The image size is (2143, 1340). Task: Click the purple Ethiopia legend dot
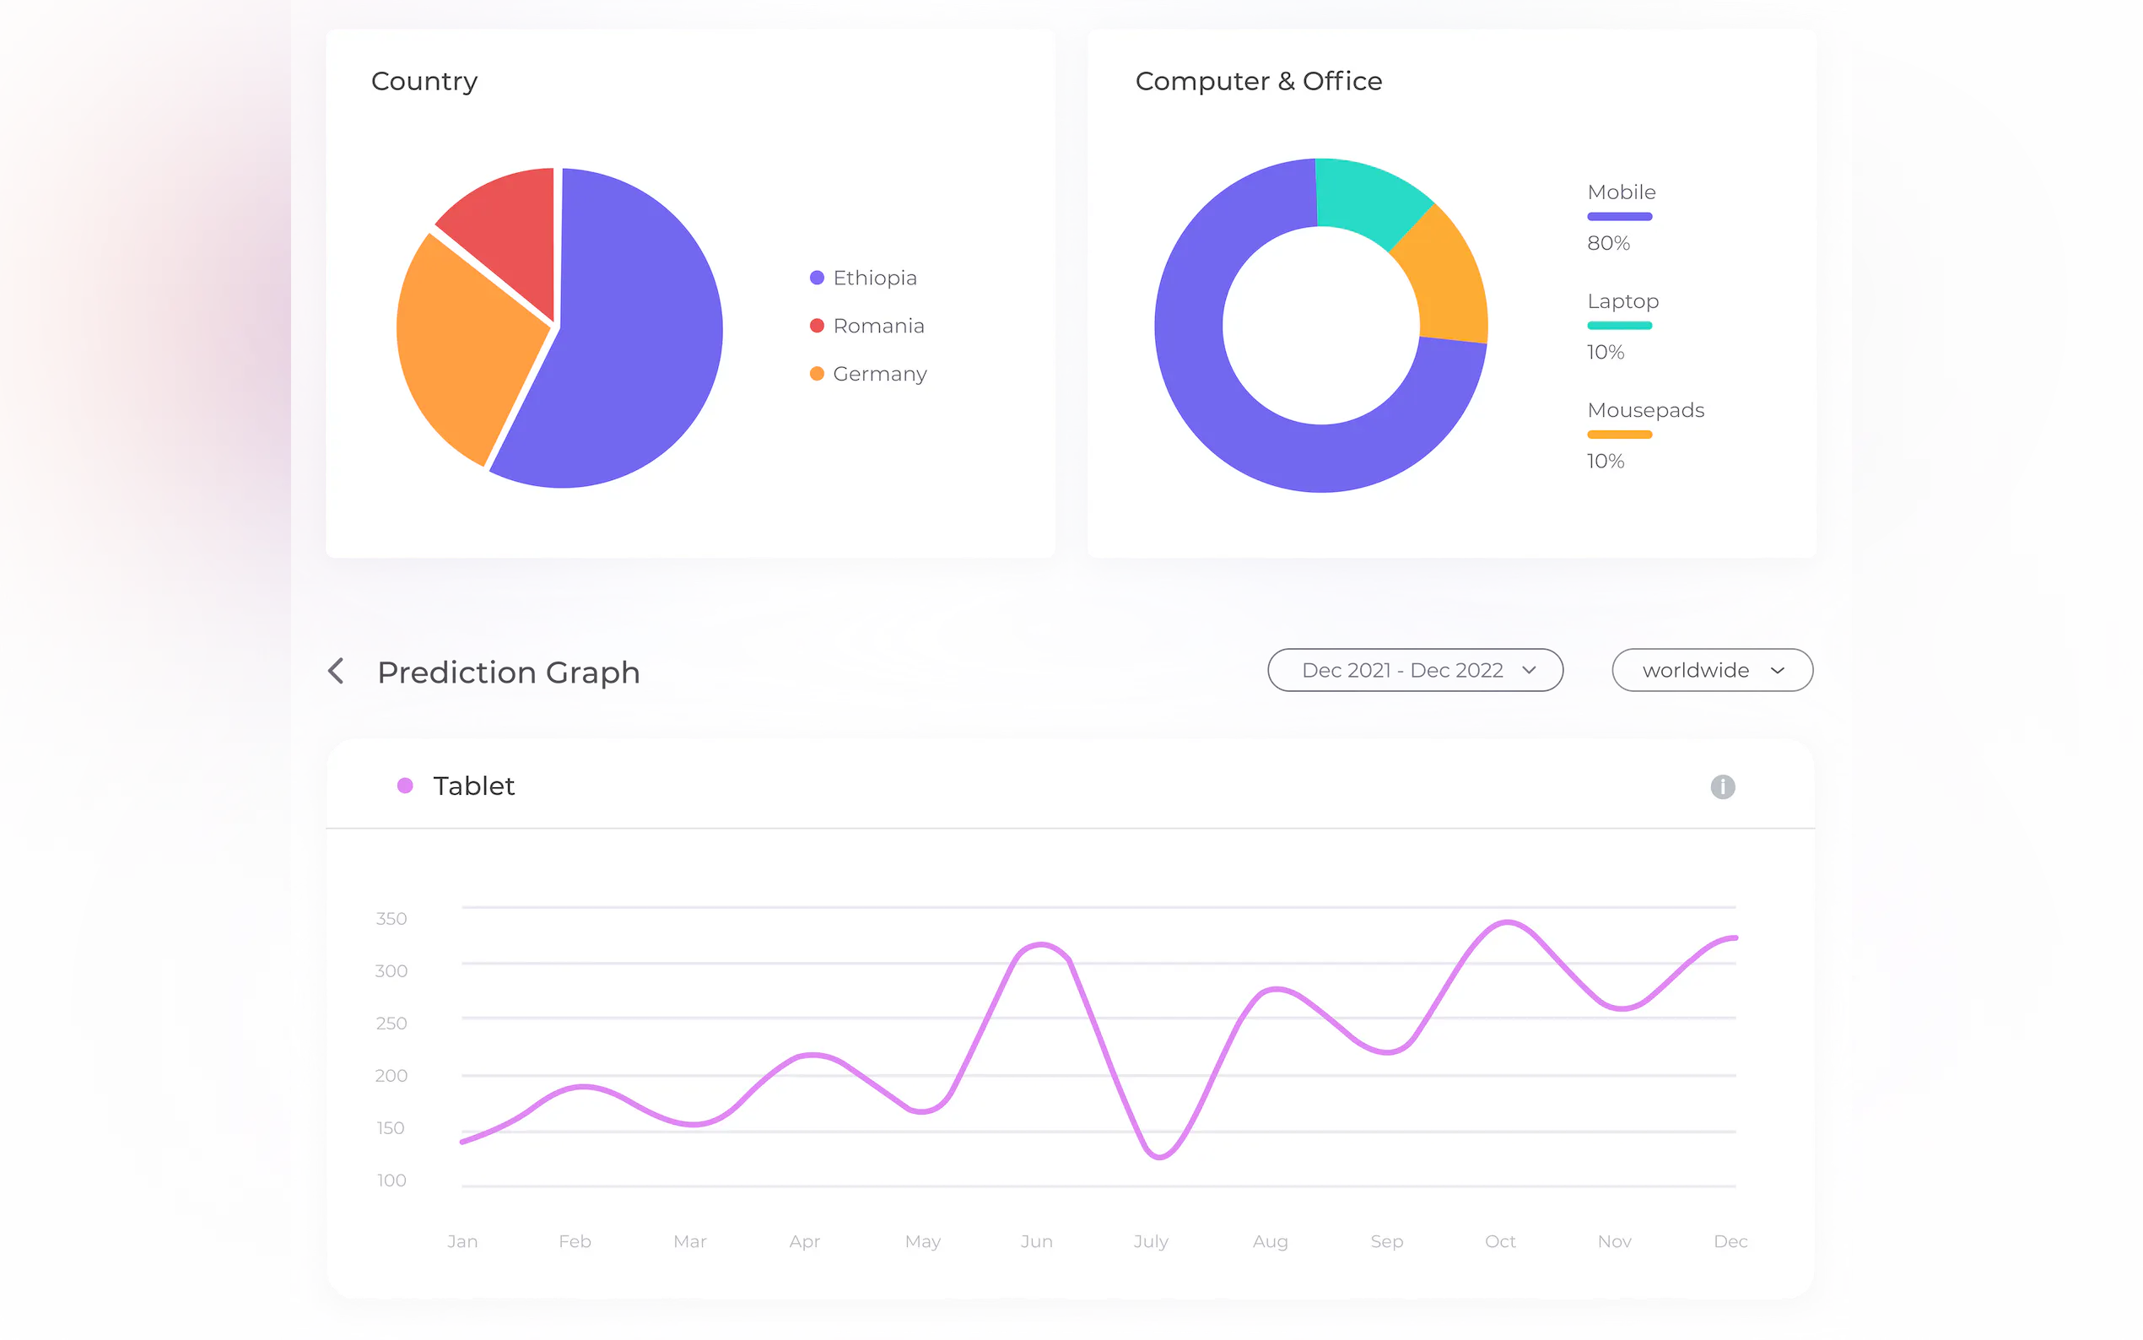817,278
